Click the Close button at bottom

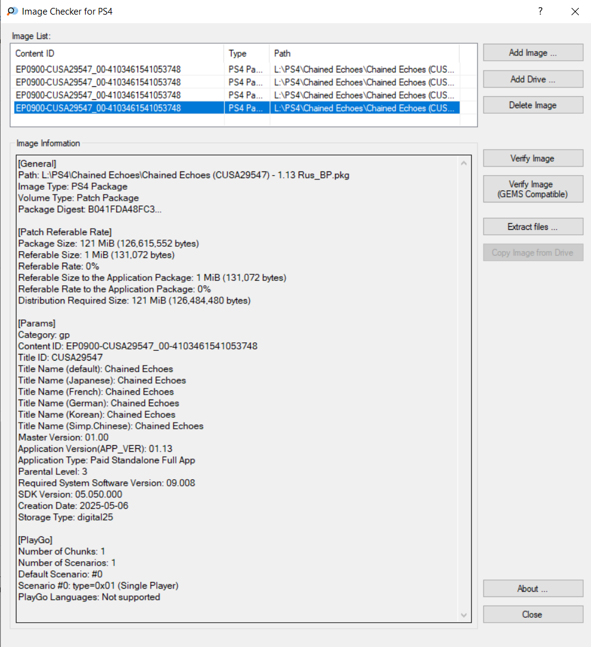(x=533, y=614)
